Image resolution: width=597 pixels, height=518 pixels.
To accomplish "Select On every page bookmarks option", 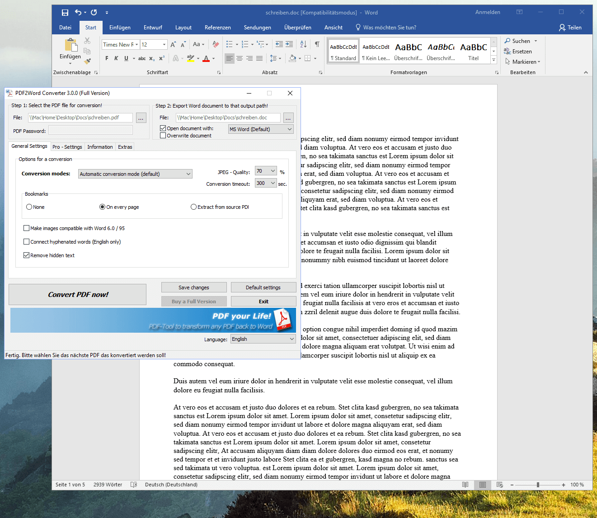I will coord(103,207).
